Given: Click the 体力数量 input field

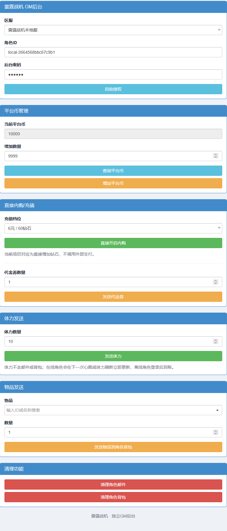Looking at the screenshot, I should [113, 341].
